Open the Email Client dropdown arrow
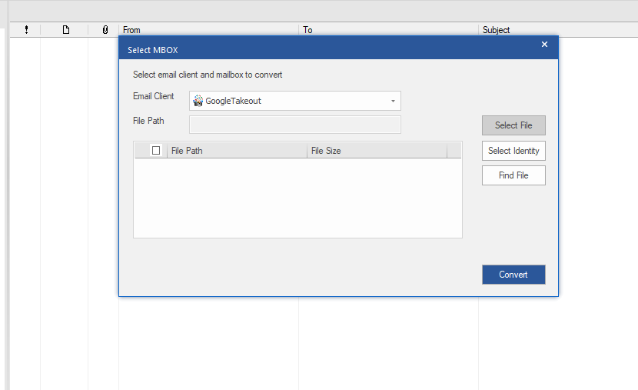The image size is (638, 390). pyautogui.click(x=393, y=101)
